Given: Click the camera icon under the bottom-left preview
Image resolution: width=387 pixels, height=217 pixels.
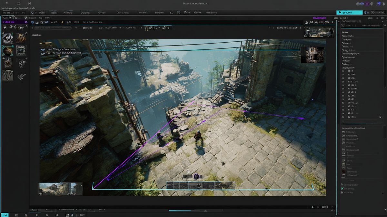Looking at the screenshot, I should click(x=41, y=194).
